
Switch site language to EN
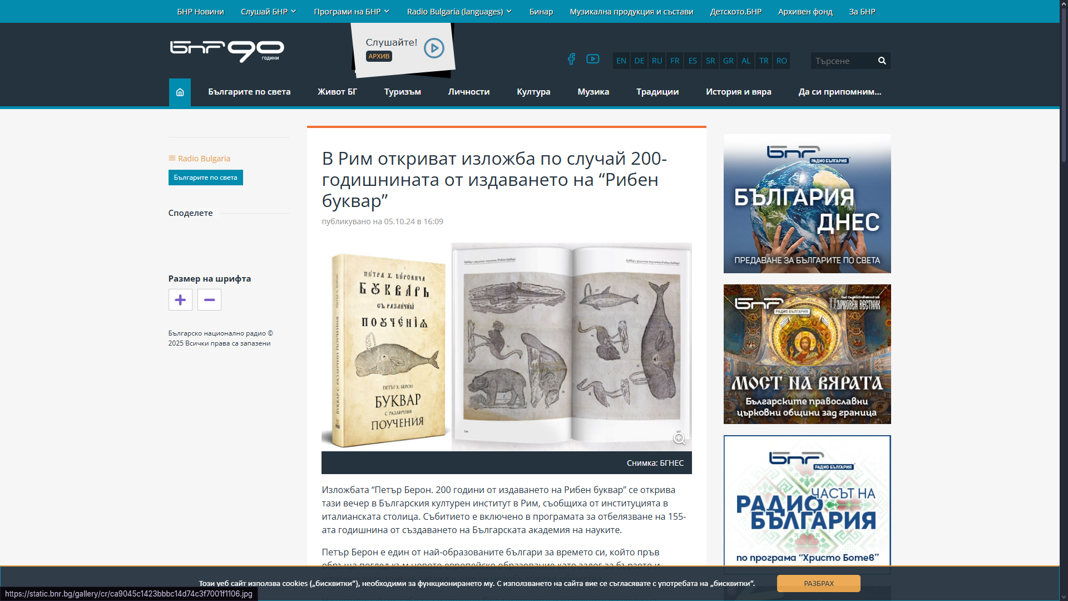(x=621, y=61)
